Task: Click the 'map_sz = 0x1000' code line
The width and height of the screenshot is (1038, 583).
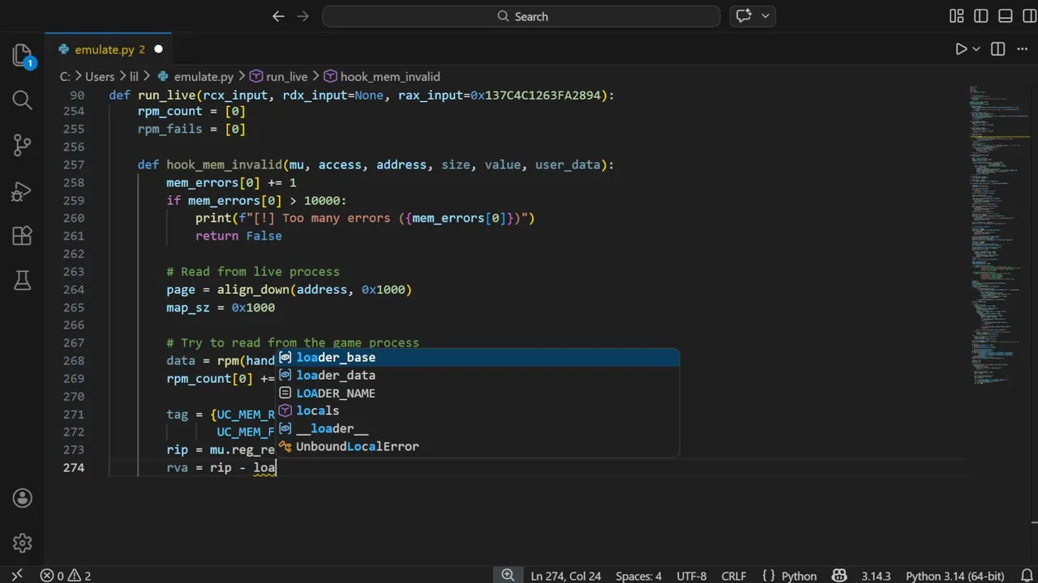Action: pyautogui.click(x=221, y=307)
